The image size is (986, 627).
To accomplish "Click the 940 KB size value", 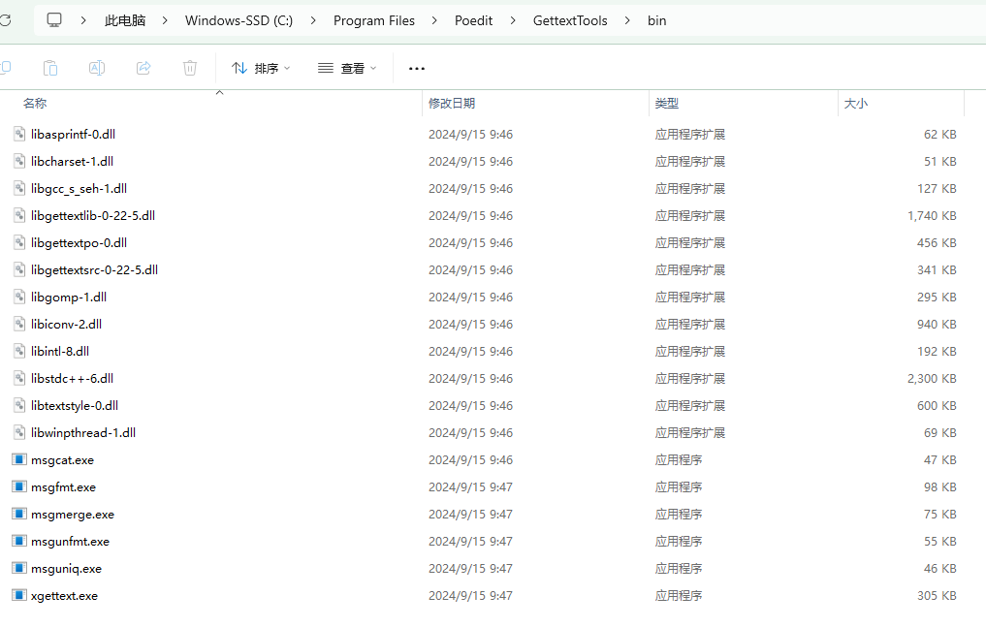I will coord(937,325).
